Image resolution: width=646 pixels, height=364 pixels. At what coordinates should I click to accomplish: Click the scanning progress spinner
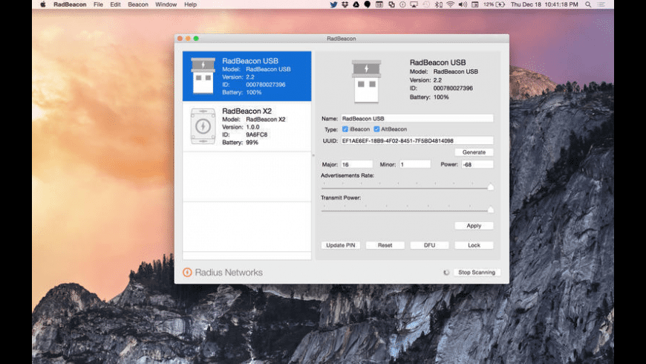pyautogui.click(x=446, y=273)
